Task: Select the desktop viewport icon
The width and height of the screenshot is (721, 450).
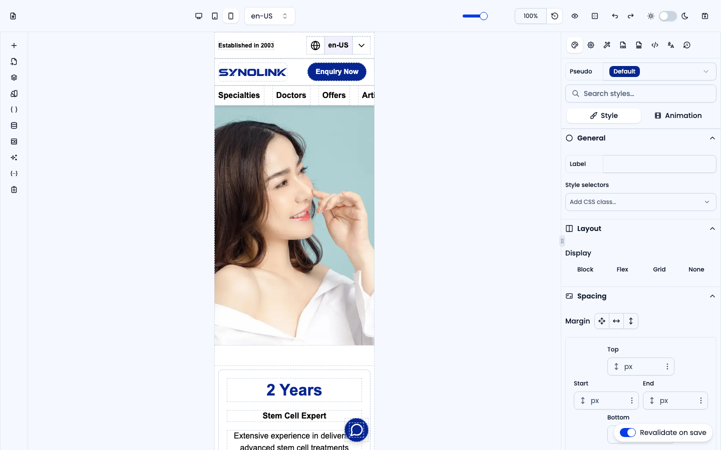Action: click(199, 16)
